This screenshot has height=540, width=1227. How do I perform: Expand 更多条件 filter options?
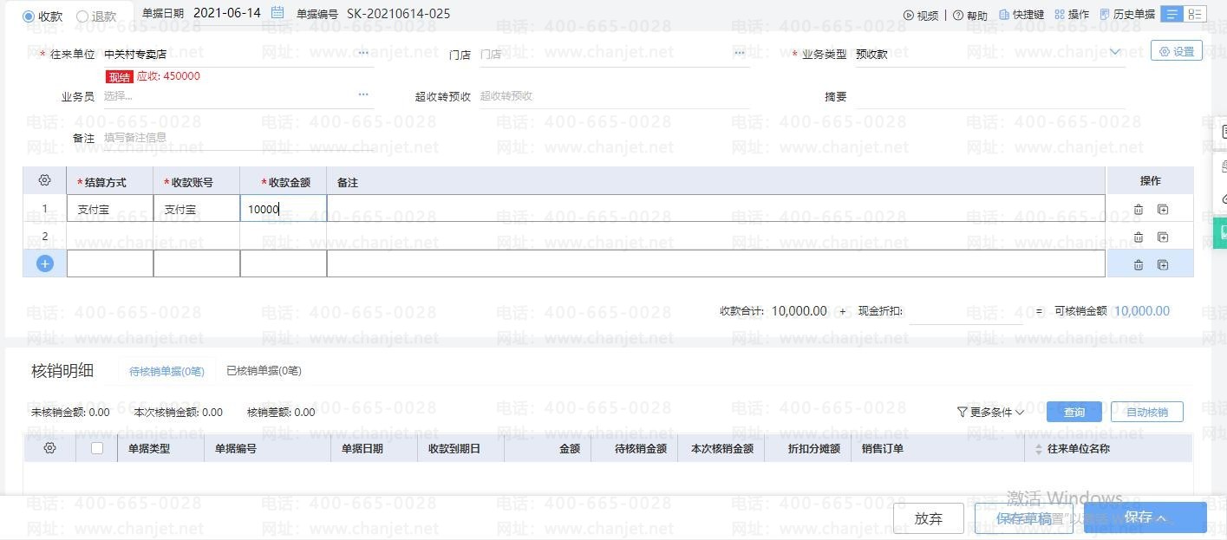[x=990, y=413]
